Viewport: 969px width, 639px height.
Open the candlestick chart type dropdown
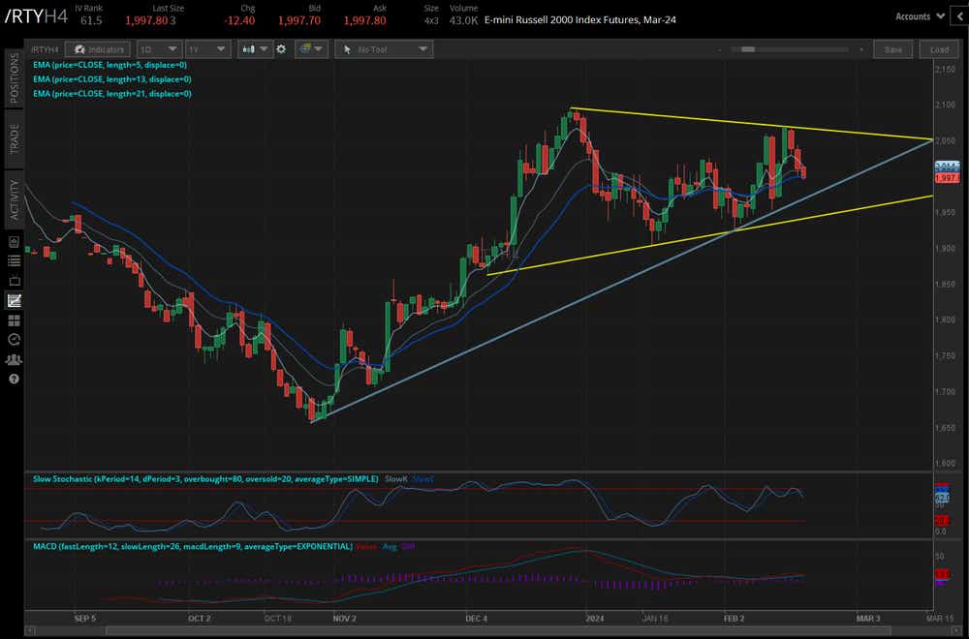257,49
